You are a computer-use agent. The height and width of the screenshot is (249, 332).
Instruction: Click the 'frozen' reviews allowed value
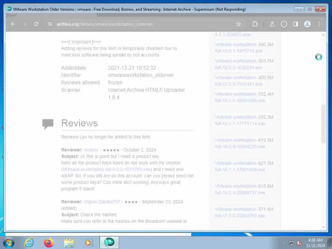[x=115, y=83]
